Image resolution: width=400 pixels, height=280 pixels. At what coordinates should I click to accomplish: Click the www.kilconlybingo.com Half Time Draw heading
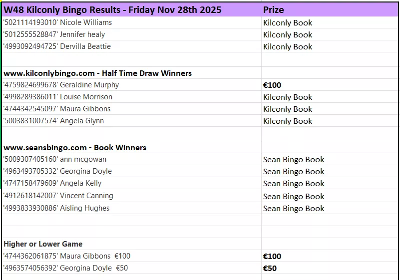(97, 73)
